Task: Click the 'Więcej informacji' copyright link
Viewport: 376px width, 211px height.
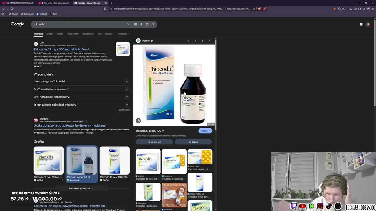Action: 179,136
